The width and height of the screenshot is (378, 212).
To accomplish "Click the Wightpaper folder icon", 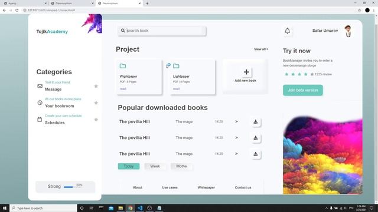I will [123, 66].
